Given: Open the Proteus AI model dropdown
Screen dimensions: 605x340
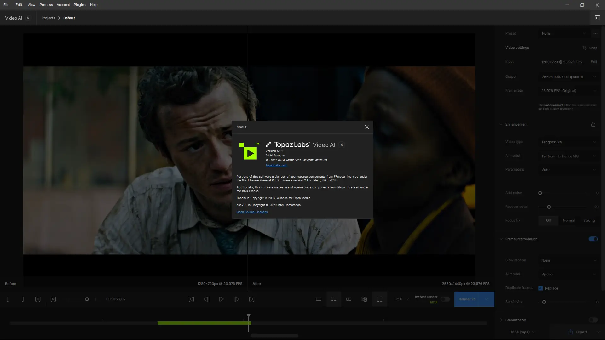Looking at the screenshot, I should [568, 156].
